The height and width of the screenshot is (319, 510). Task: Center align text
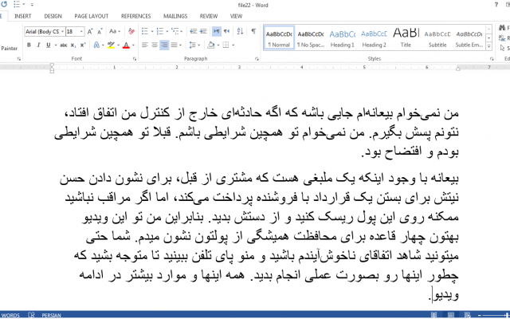point(155,45)
